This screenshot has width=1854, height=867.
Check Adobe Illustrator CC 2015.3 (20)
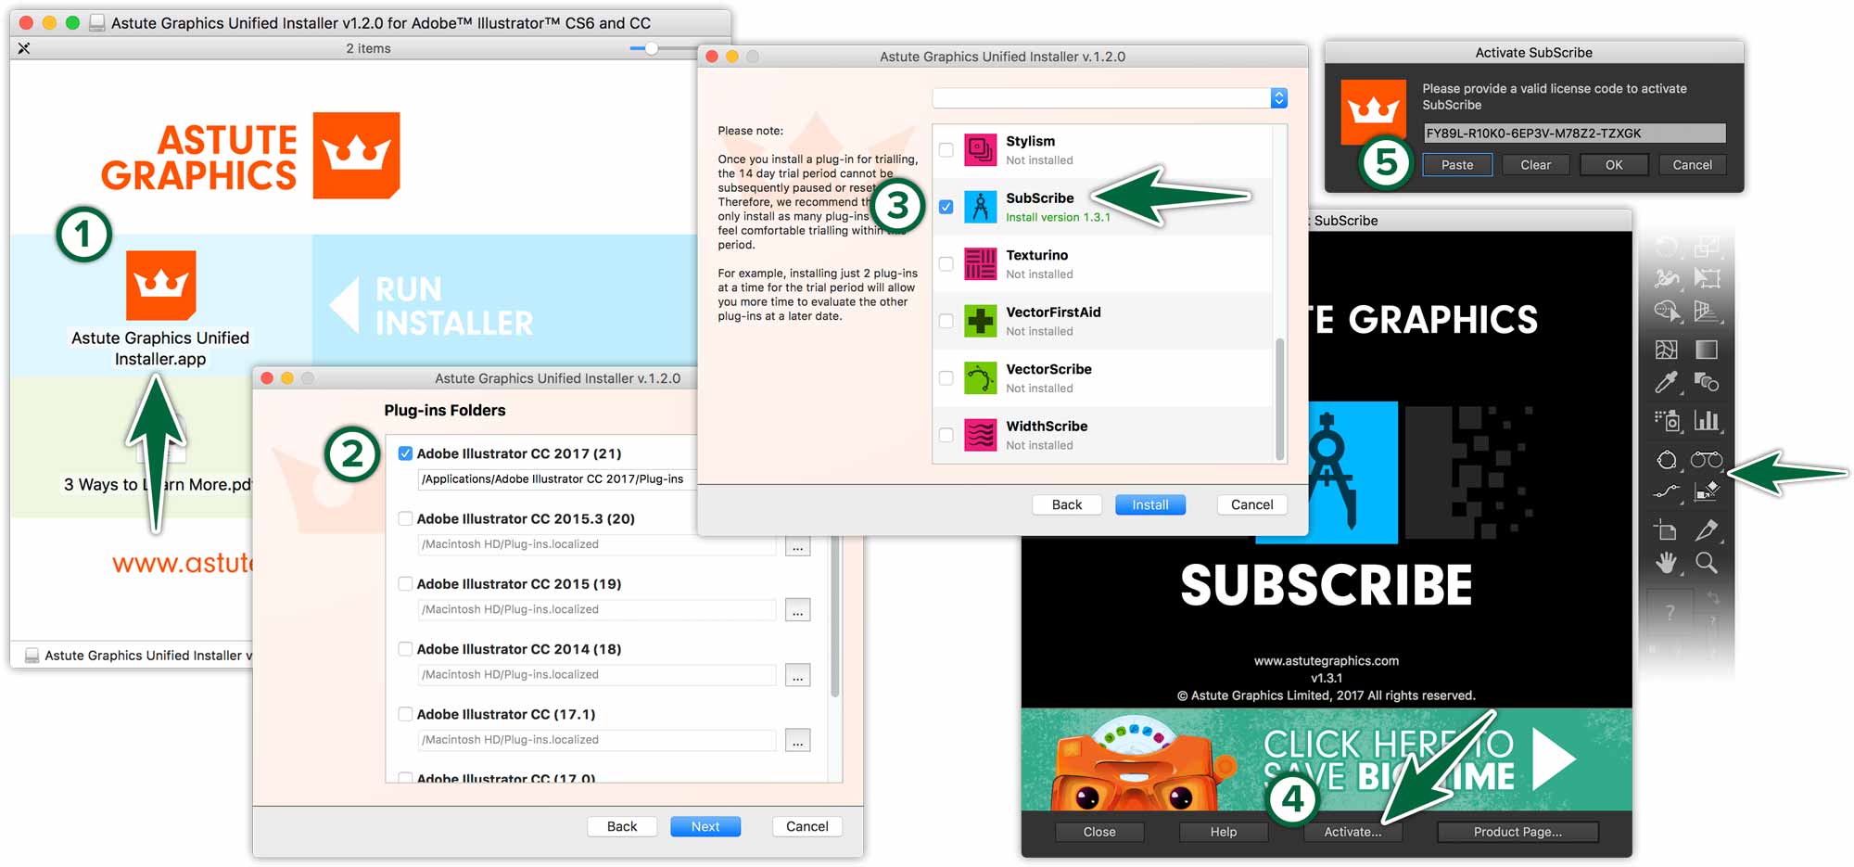(405, 518)
